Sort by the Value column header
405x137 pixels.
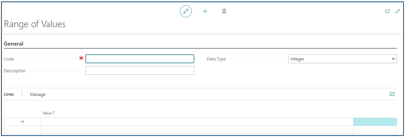click(49, 113)
